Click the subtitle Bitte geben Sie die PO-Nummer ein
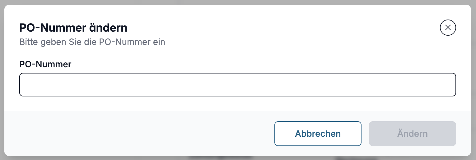 pyautogui.click(x=92, y=42)
